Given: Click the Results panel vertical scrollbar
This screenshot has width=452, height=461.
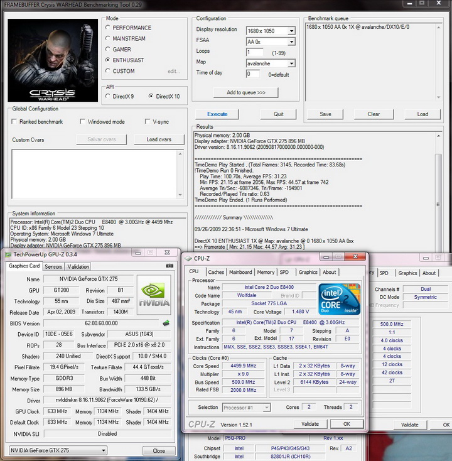Looking at the screenshot, I should coord(438,193).
